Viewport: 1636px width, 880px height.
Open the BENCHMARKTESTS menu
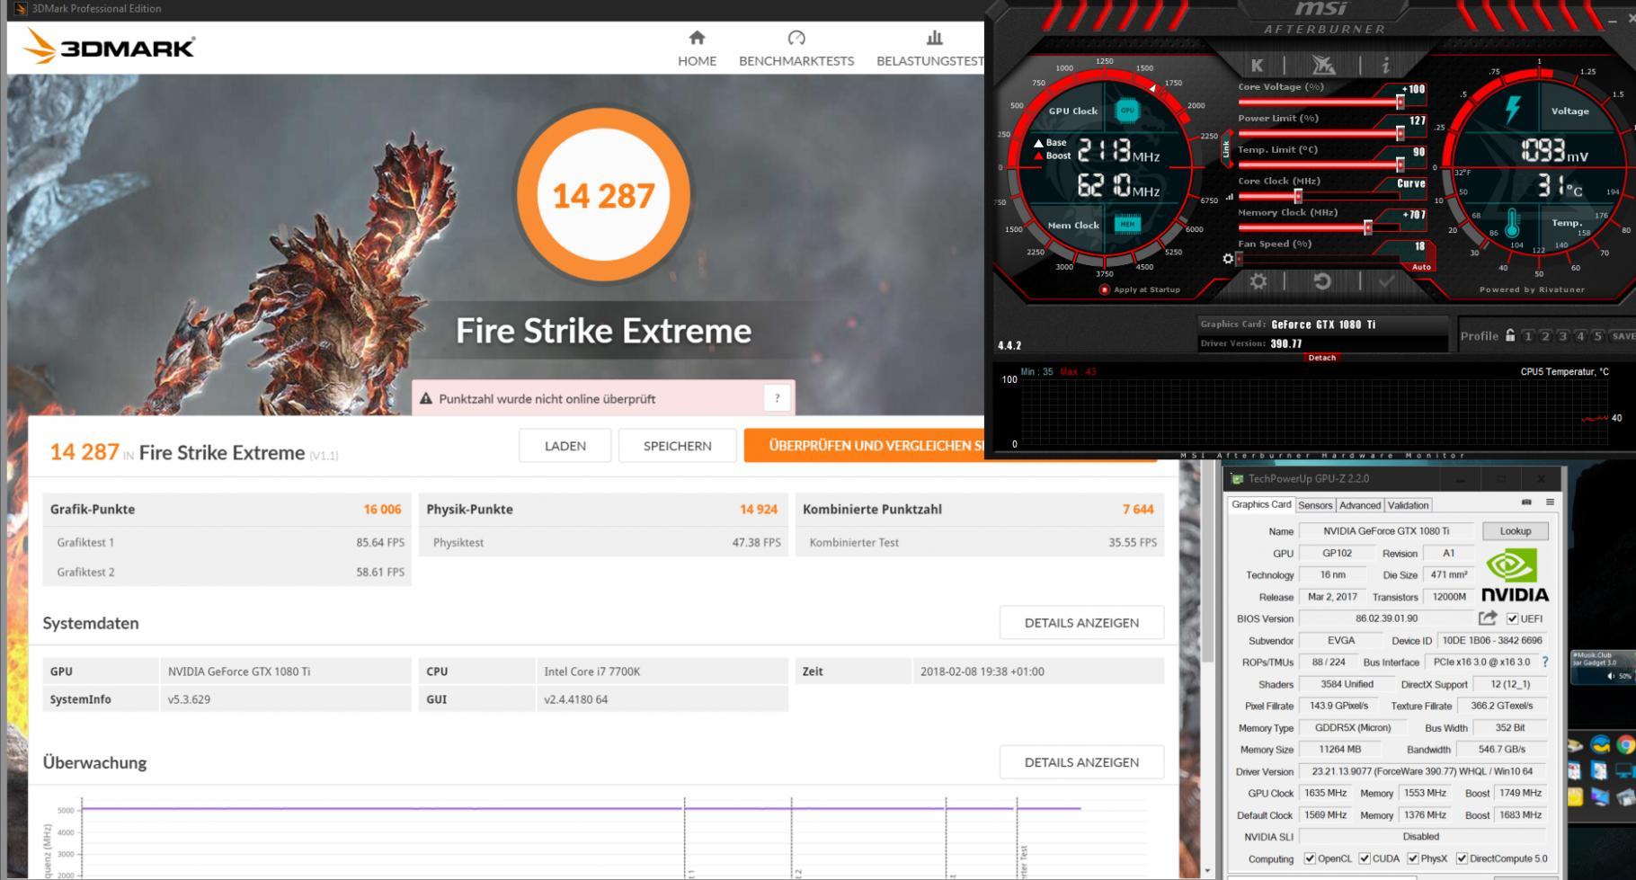coord(796,60)
